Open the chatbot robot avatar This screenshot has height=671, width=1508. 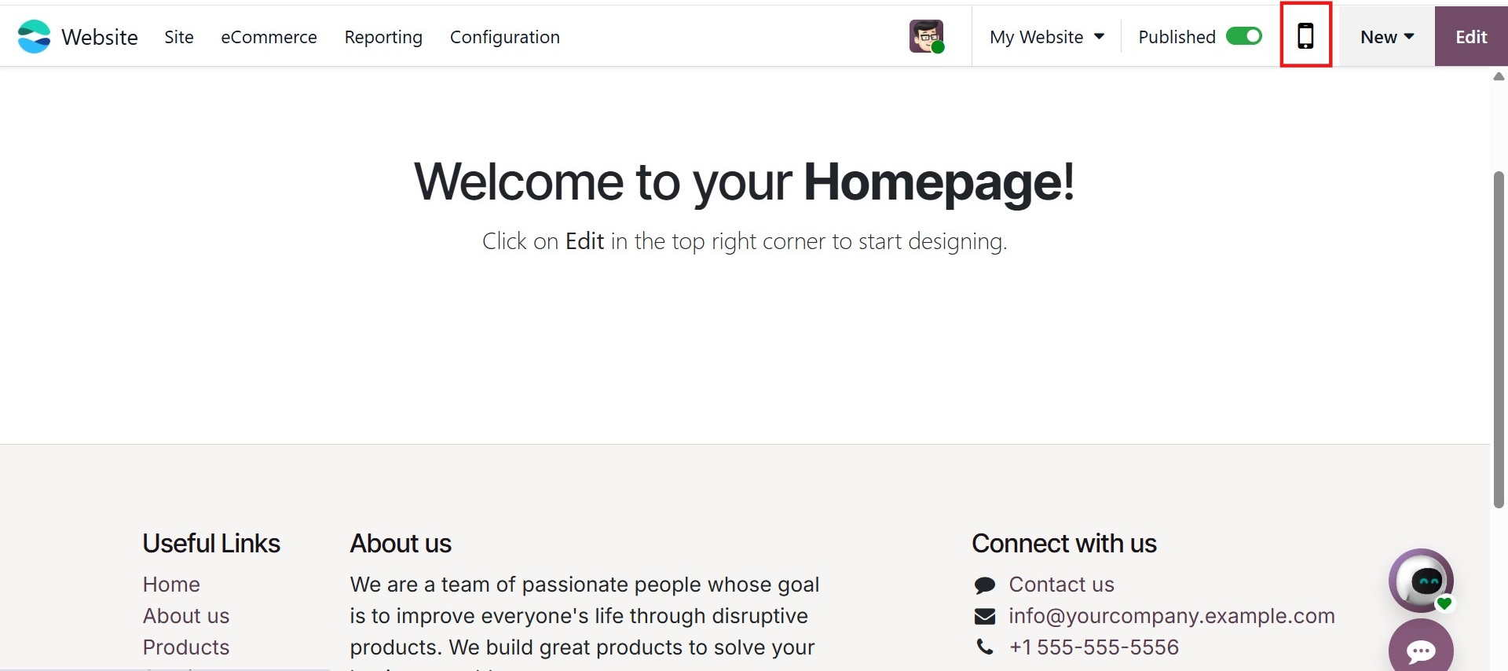click(x=1421, y=581)
